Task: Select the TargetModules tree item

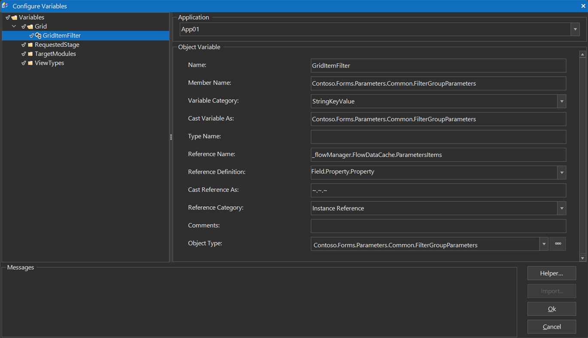Action: pos(55,54)
